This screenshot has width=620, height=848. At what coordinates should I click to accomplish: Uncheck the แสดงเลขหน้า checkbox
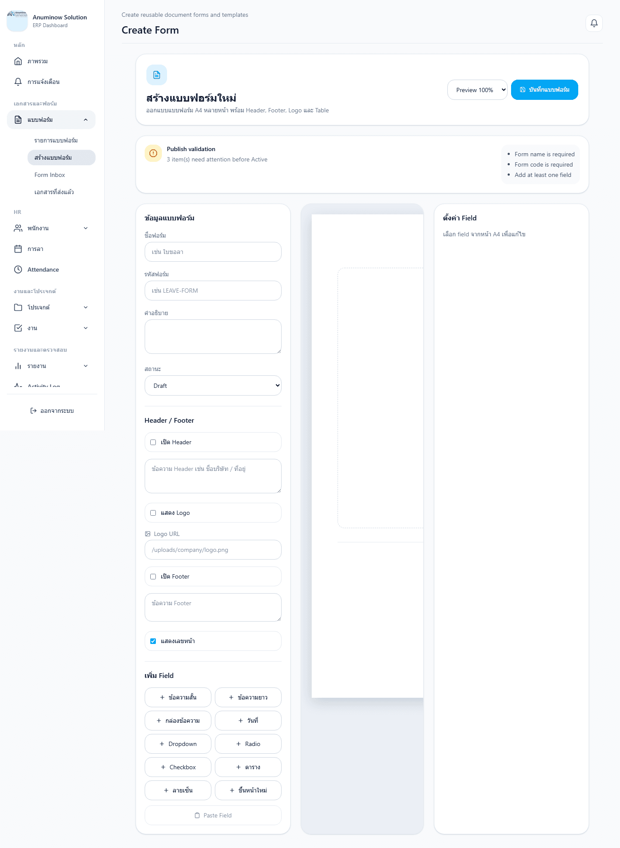point(153,641)
